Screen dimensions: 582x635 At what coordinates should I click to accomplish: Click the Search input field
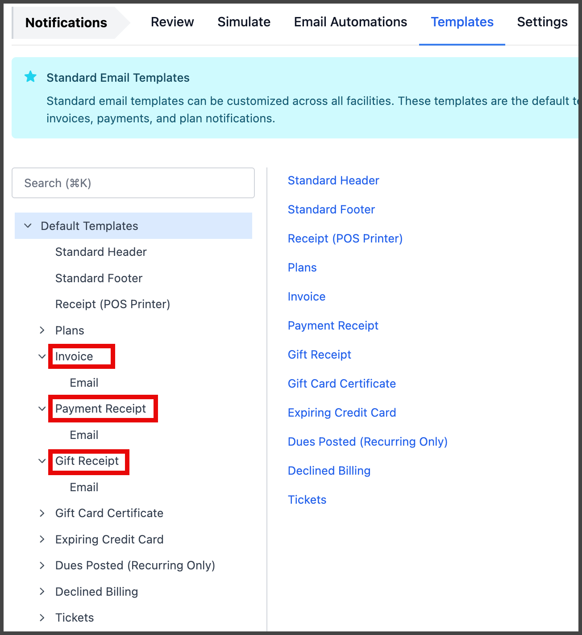point(133,183)
